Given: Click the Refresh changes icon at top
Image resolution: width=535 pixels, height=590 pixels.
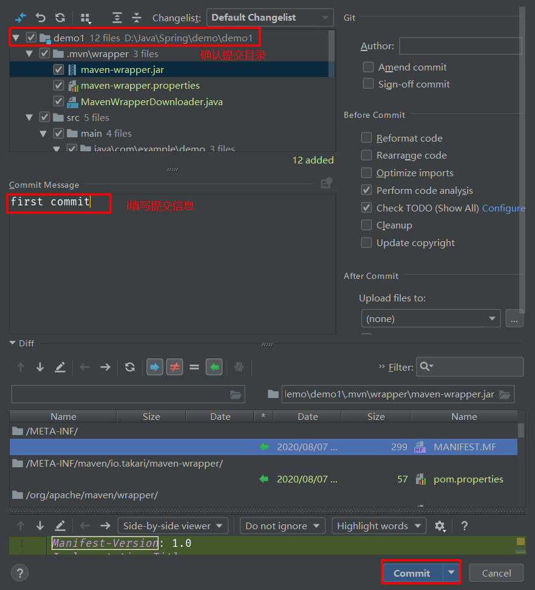Looking at the screenshot, I should pos(60,17).
